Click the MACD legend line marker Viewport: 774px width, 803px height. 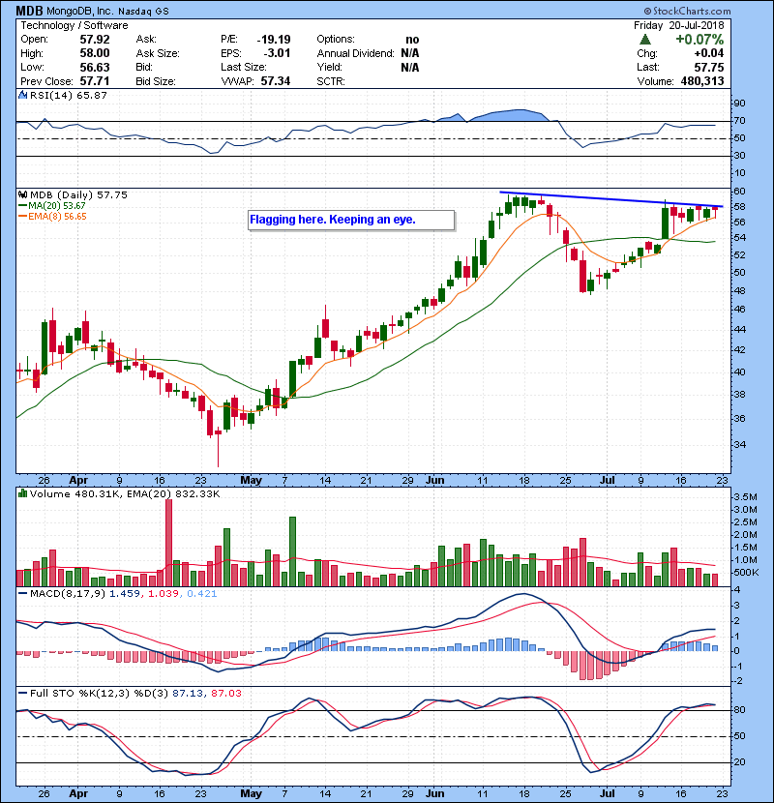22,594
